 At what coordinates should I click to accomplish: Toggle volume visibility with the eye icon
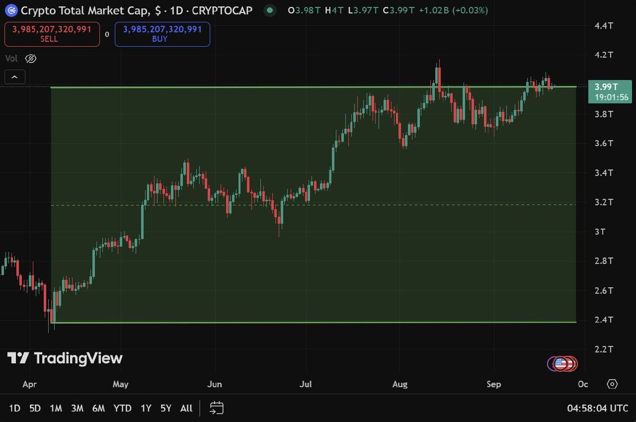pyautogui.click(x=30, y=58)
